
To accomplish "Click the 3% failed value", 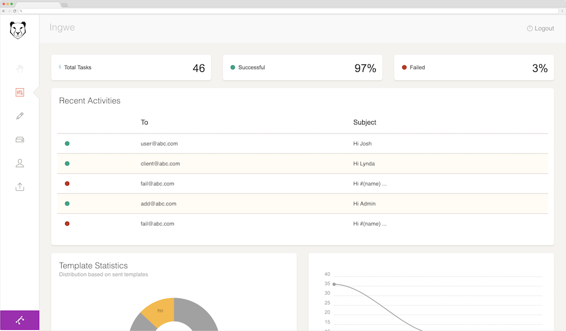I will pyautogui.click(x=540, y=68).
